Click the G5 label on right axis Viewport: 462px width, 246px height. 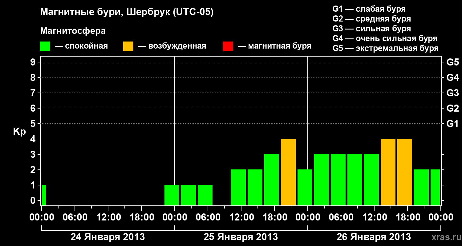click(452, 62)
